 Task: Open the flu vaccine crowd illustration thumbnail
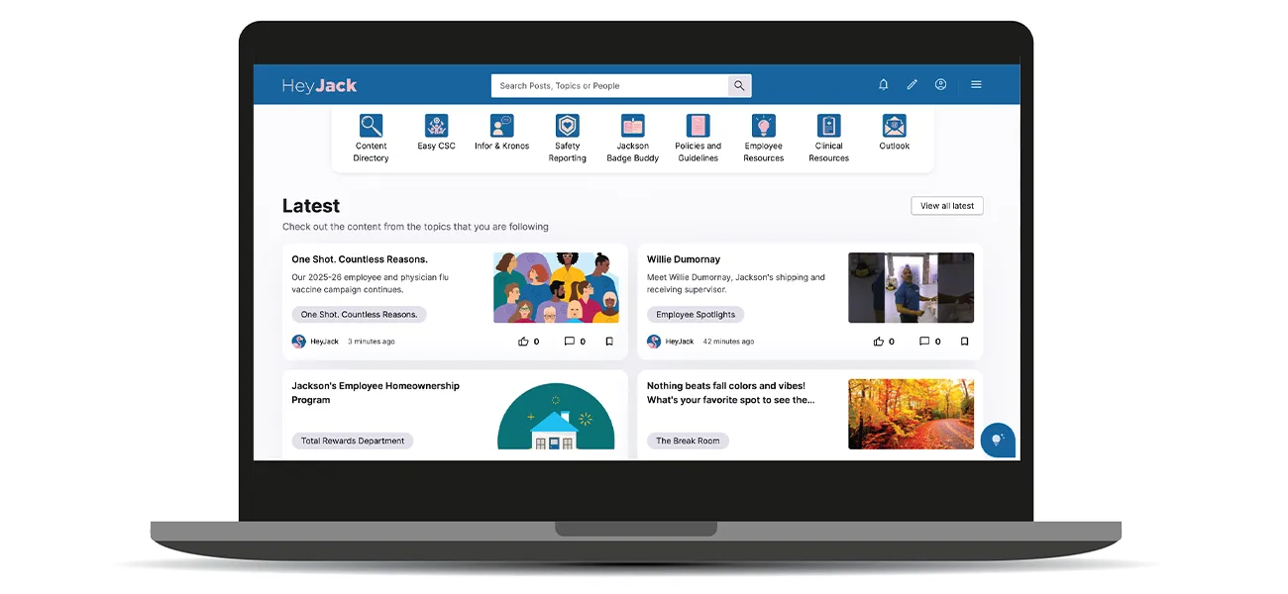(557, 288)
